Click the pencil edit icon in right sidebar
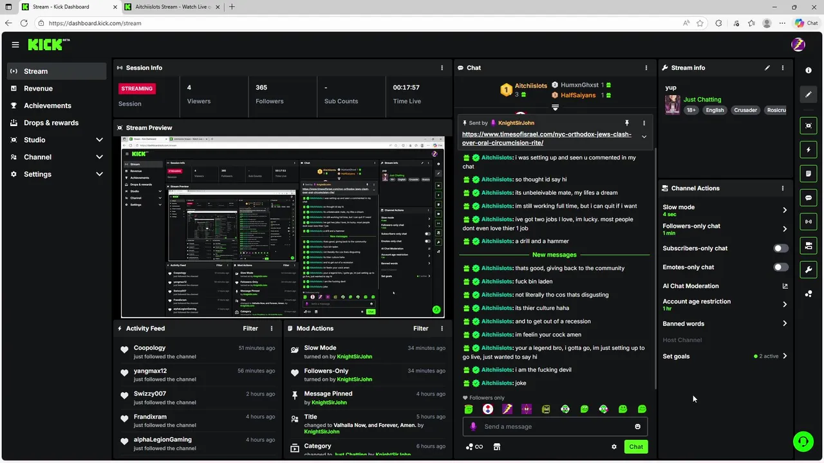The image size is (824, 463). (809, 95)
